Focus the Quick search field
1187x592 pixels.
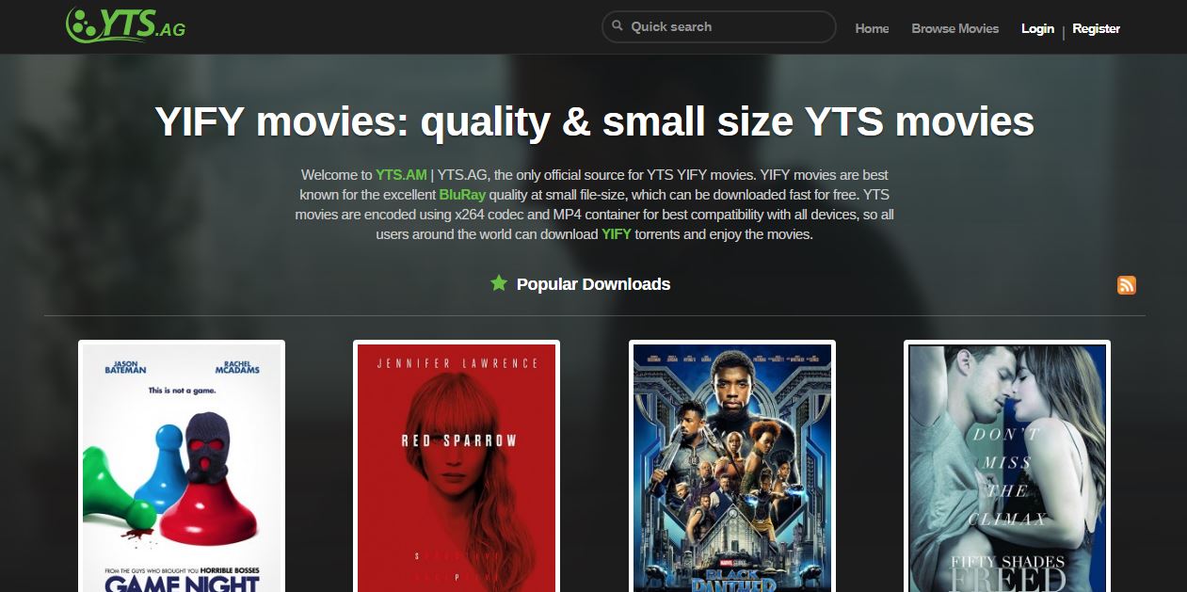click(x=719, y=26)
